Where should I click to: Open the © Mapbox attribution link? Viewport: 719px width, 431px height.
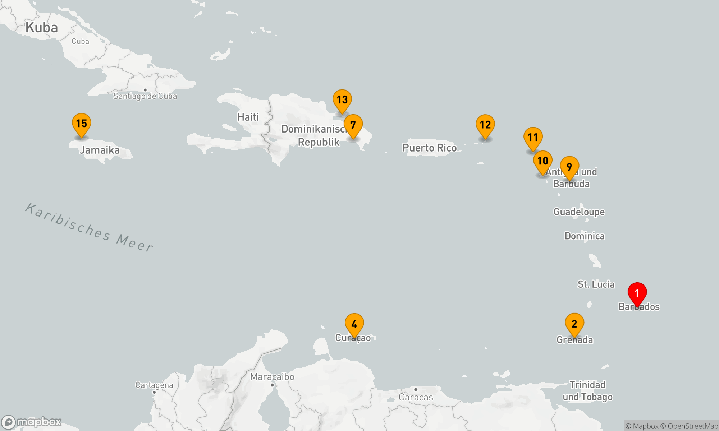[642, 426]
